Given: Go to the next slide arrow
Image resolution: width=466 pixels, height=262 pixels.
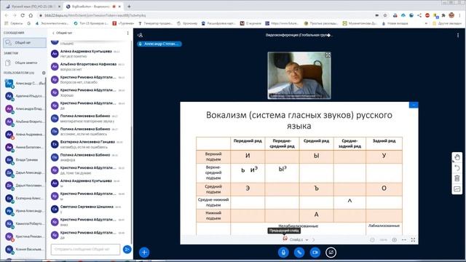Looking at the screenshot, I should point(313,239).
